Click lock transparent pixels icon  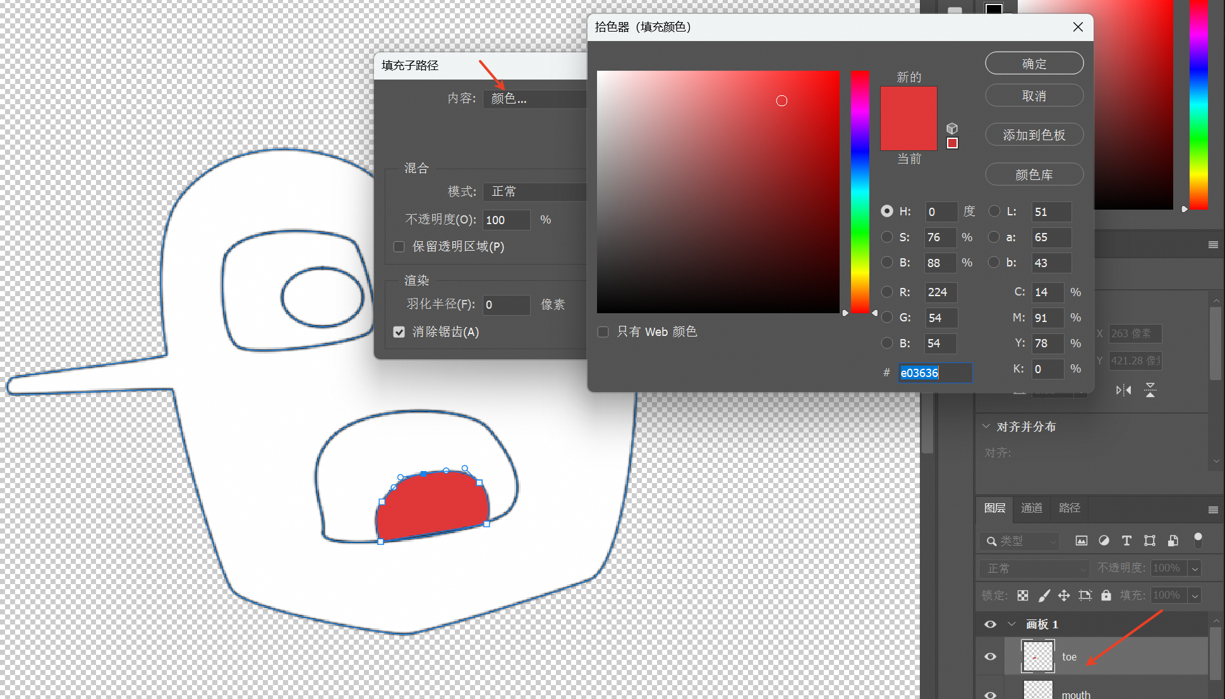coord(1023,595)
